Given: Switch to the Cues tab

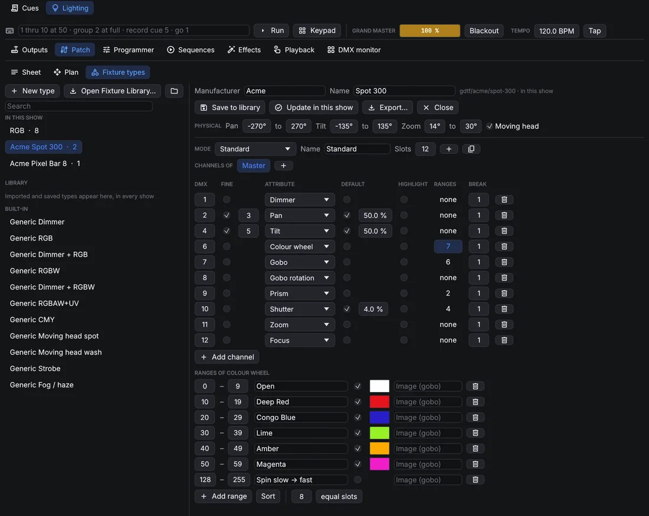Looking at the screenshot, I should tap(25, 8).
